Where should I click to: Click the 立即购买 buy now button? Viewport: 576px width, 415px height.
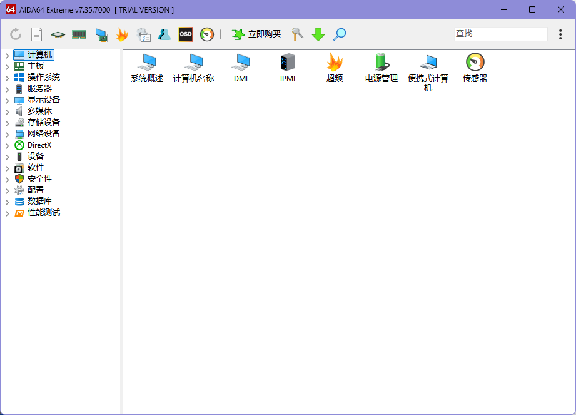(256, 34)
